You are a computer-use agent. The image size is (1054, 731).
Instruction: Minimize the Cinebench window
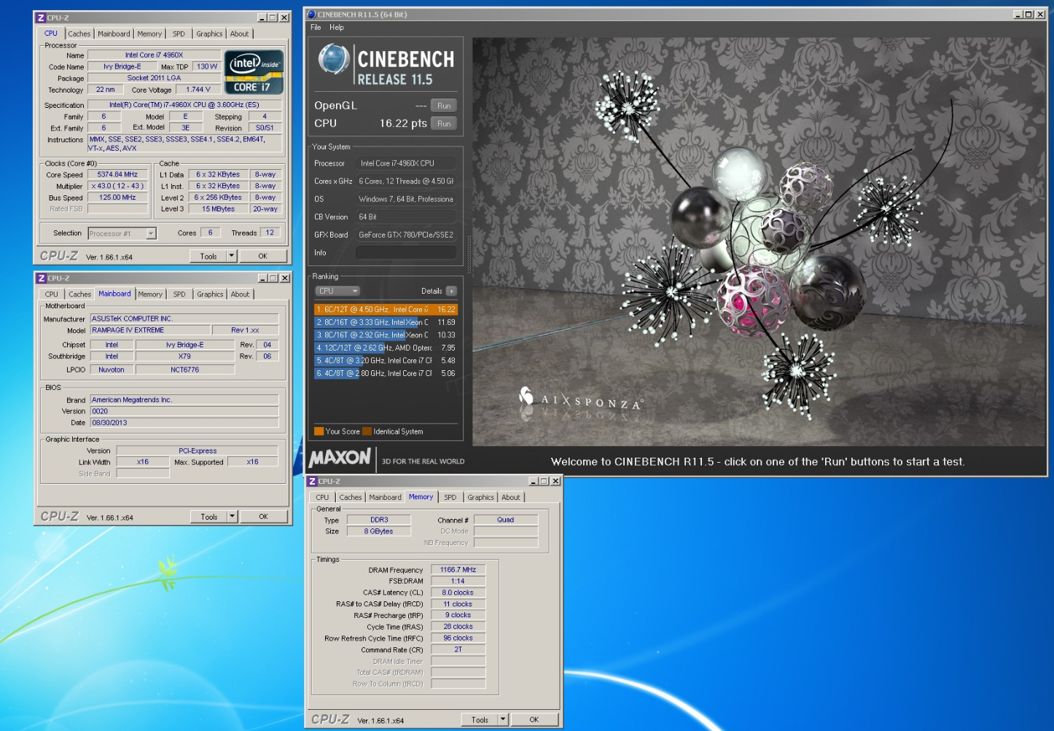[1018, 15]
